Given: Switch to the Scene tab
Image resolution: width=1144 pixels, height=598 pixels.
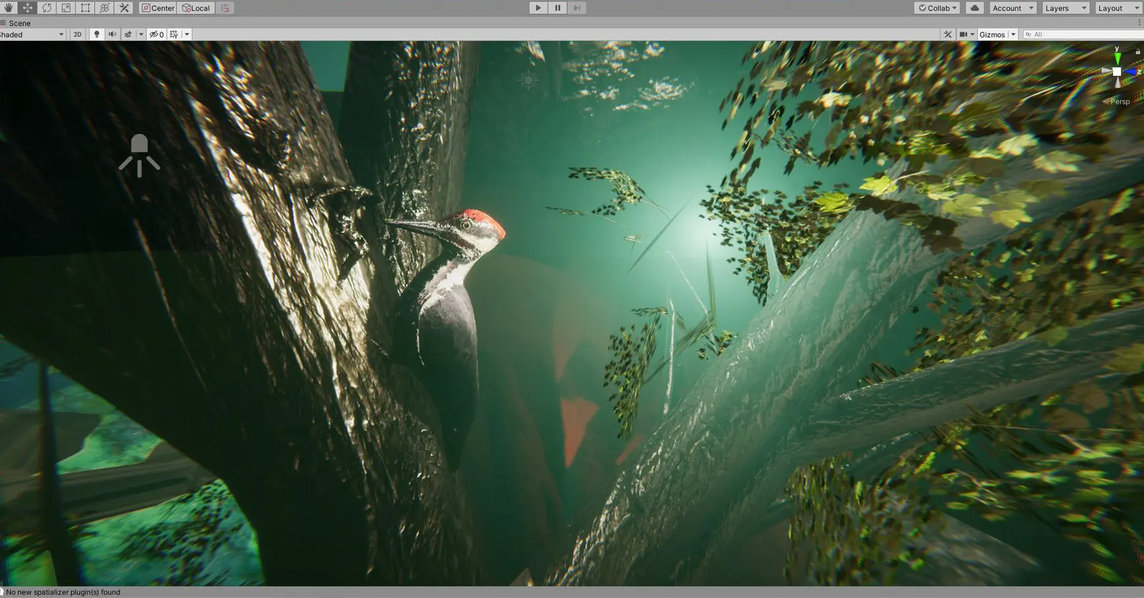Looking at the screenshot, I should tap(19, 23).
